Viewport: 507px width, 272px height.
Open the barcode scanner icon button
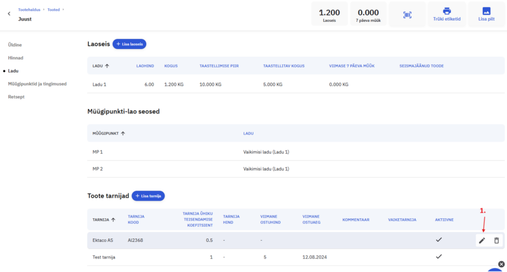click(407, 14)
